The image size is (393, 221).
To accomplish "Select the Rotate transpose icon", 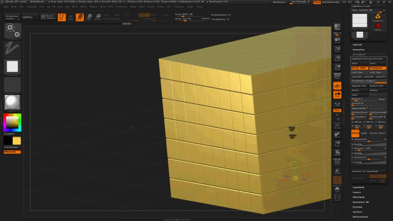I will click(98, 17).
